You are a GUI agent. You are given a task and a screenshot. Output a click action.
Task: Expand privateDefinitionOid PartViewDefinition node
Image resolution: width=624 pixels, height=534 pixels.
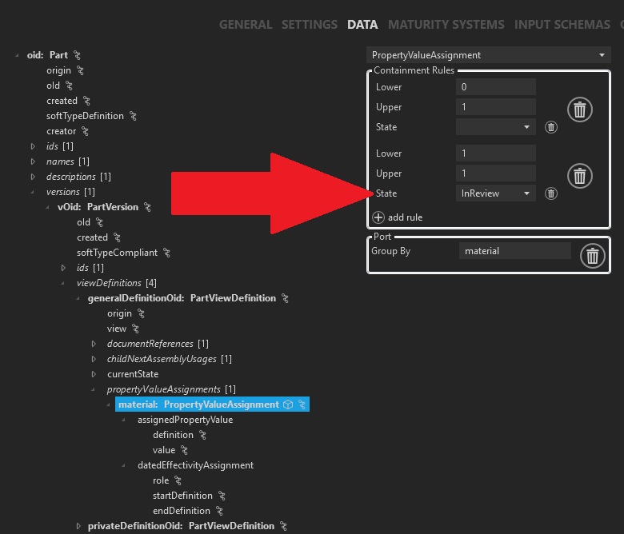(x=78, y=526)
